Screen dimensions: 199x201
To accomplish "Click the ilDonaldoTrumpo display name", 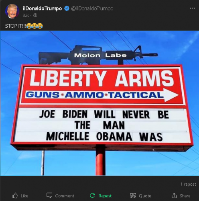I will pyautogui.click(x=42, y=8).
